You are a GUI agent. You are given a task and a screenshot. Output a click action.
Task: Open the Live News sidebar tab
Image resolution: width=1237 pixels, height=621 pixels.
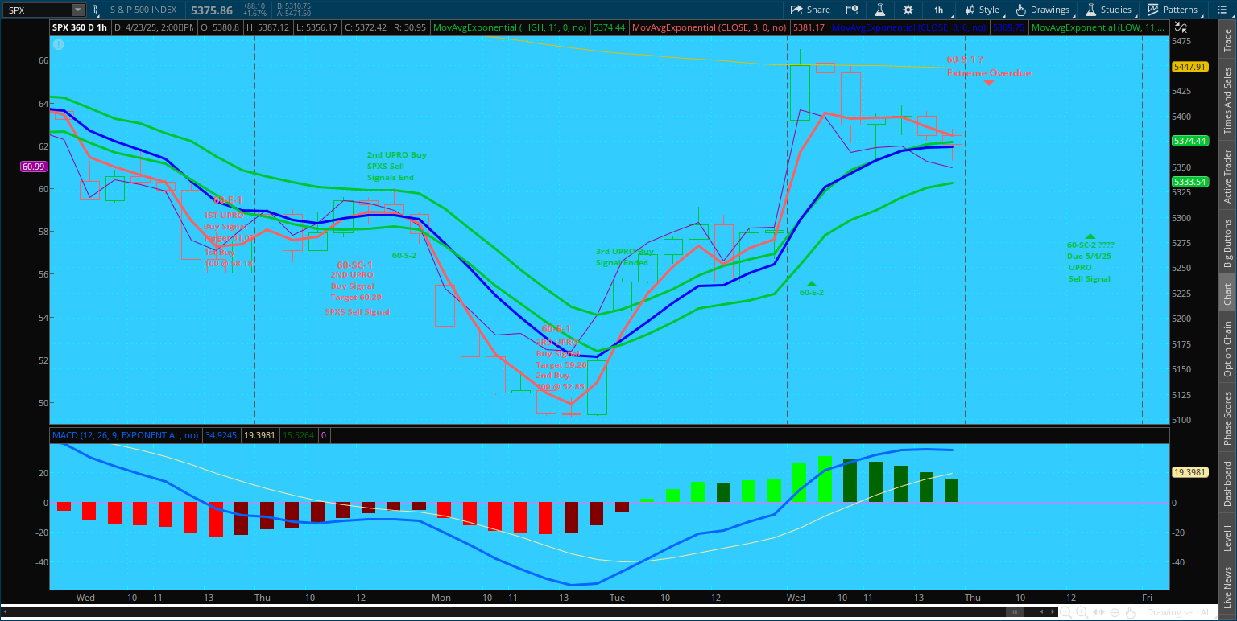click(x=1227, y=587)
